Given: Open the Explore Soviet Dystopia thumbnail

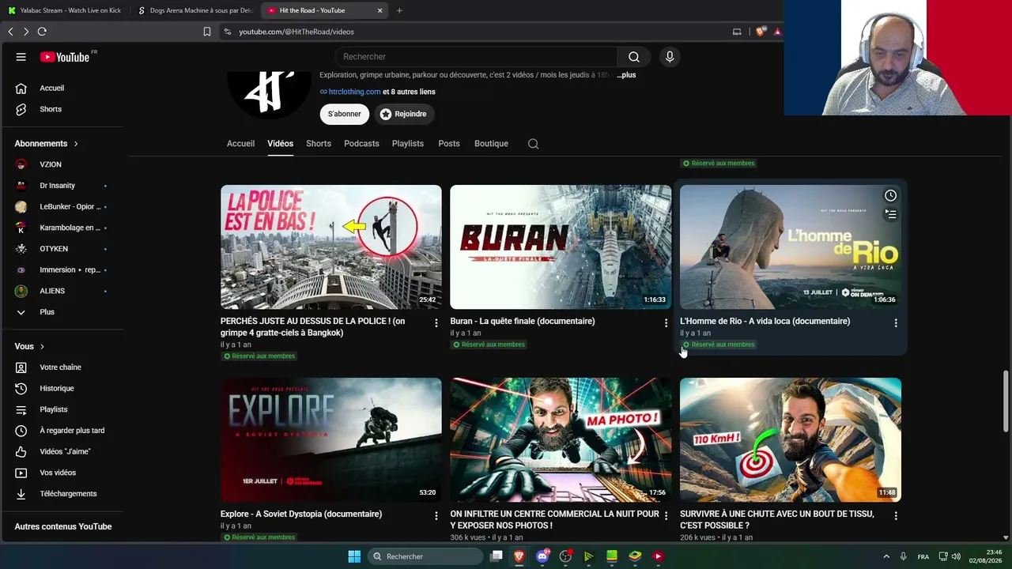Looking at the screenshot, I should [x=331, y=439].
